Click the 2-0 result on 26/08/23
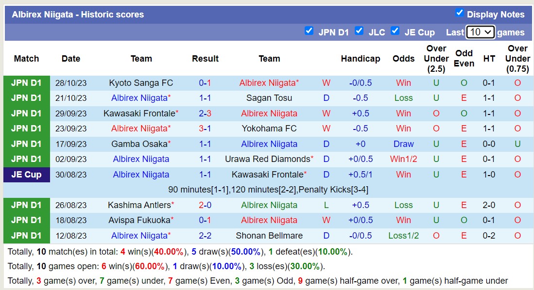The image size is (534, 290). point(205,205)
